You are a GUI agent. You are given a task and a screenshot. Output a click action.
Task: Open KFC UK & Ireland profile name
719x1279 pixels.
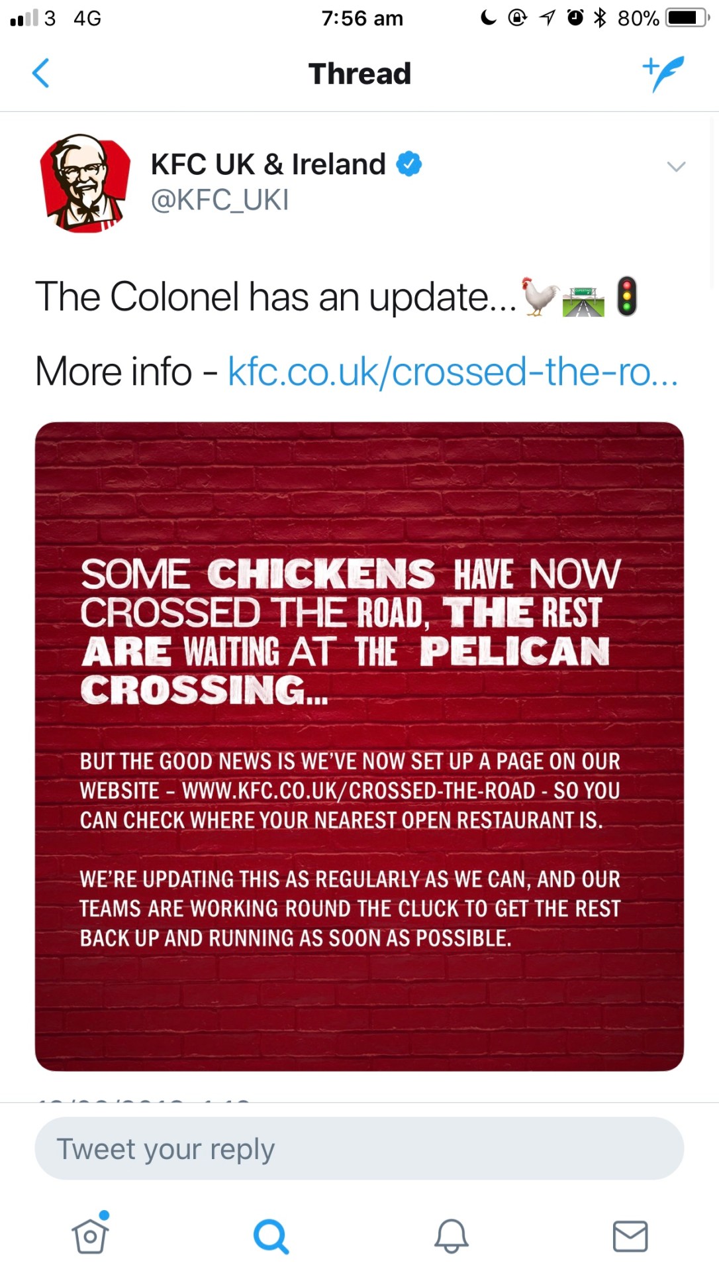268,164
